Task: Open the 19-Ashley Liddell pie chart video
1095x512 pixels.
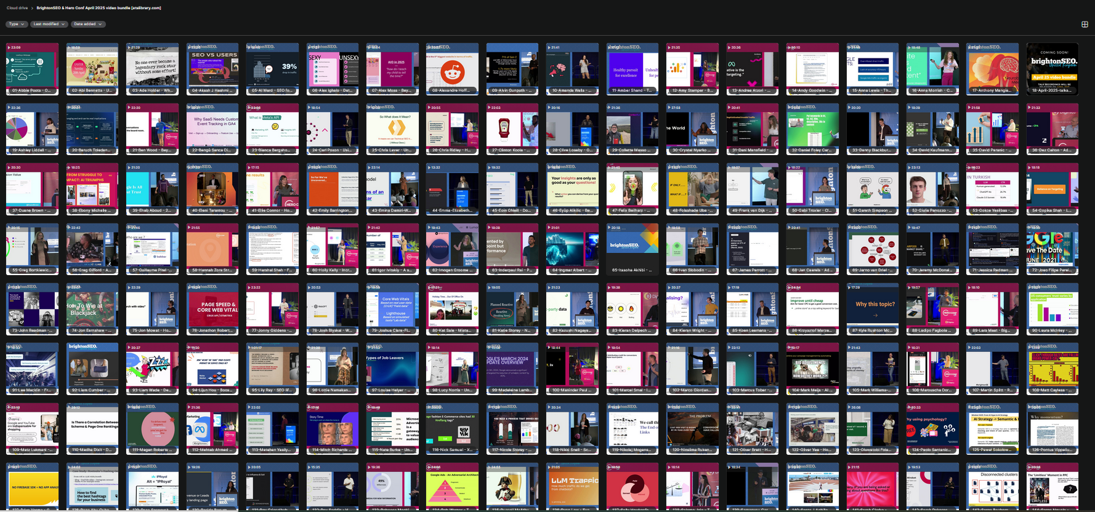Action: 32,128
